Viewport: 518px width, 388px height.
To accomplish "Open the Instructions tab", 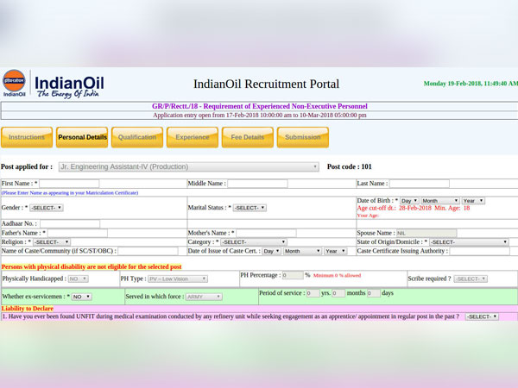I will [x=27, y=137].
